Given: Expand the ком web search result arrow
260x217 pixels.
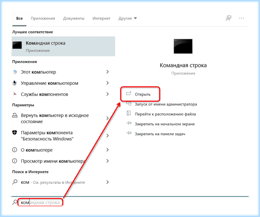Looking at the screenshot, I should [107, 182].
